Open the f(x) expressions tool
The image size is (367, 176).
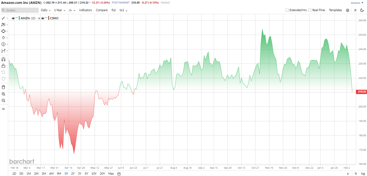pyautogui.click(x=114, y=10)
